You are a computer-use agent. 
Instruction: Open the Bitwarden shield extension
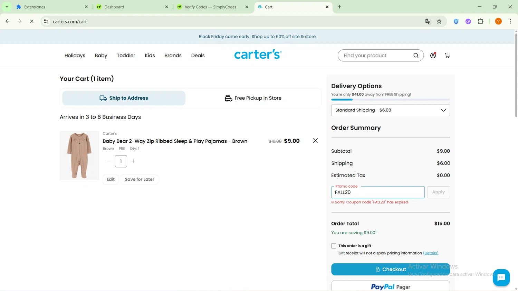click(x=456, y=21)
